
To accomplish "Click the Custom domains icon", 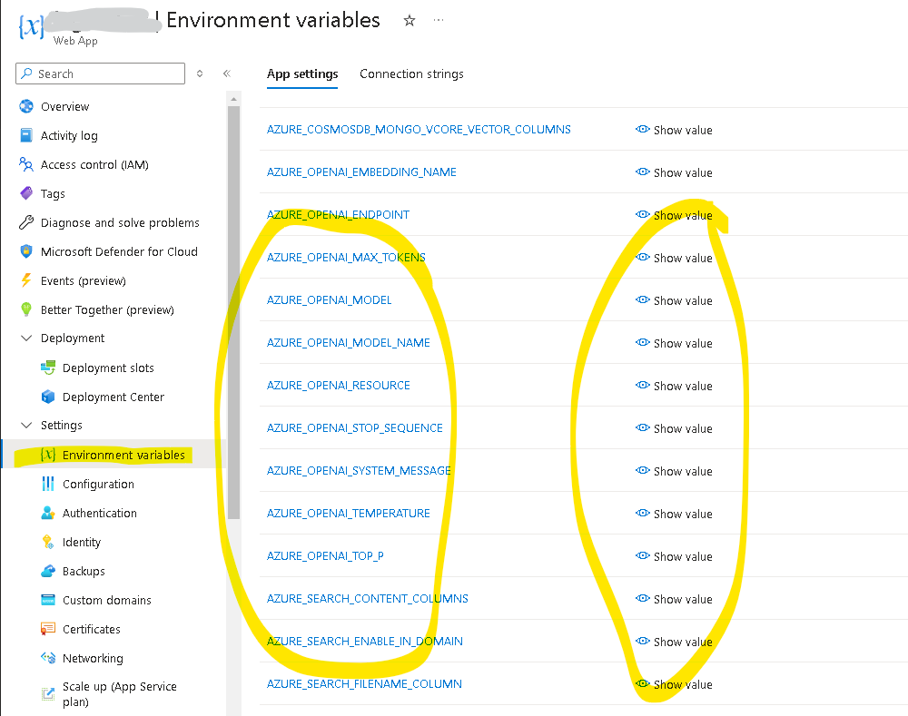I will [48, 600].
